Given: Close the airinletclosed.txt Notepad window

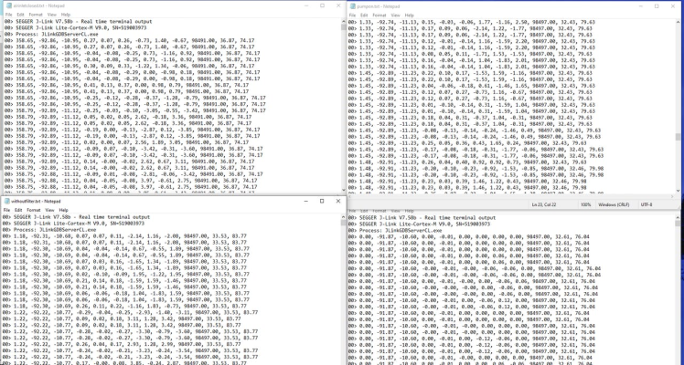Looking at the screenshot, I should click(338, 5).
